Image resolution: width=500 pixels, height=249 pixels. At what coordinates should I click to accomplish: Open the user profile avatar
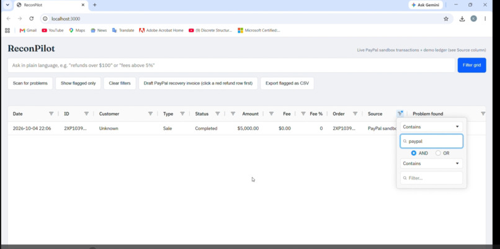[473, 19]
